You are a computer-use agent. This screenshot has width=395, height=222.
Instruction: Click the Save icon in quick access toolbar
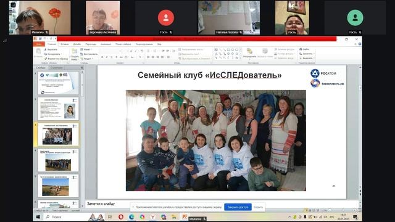coord(40,38)
